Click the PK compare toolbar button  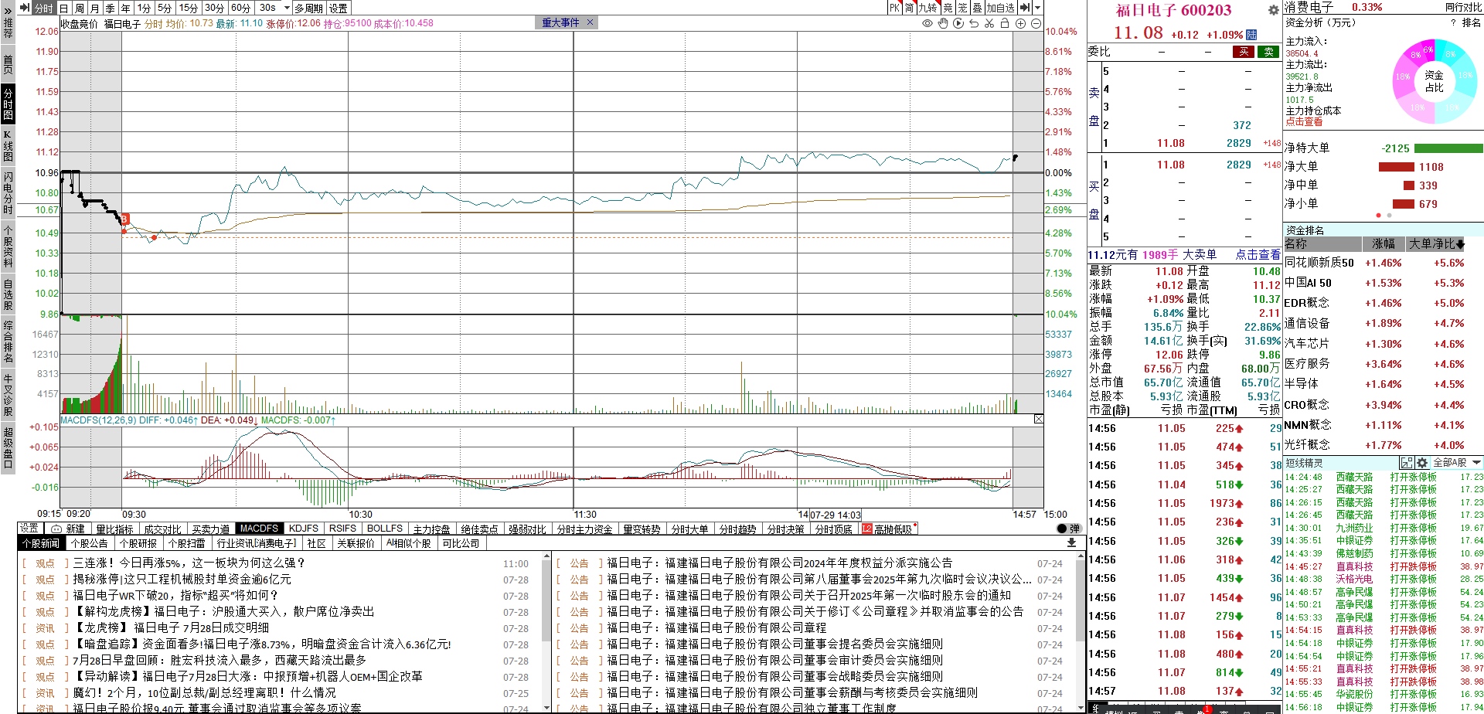894,8
